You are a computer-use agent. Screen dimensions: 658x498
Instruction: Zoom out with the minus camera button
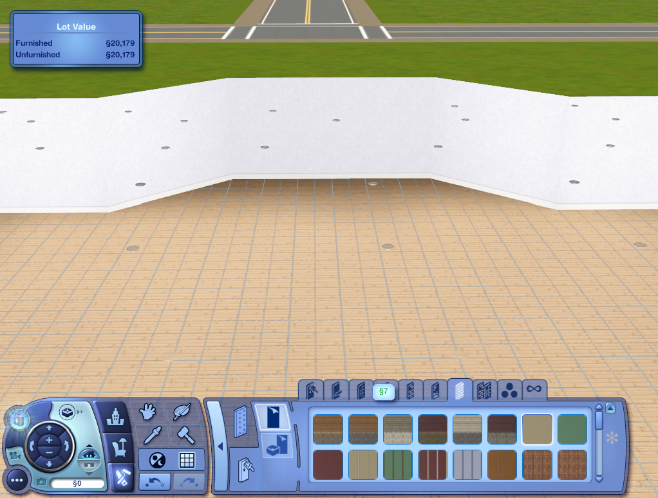pos(49,452)
